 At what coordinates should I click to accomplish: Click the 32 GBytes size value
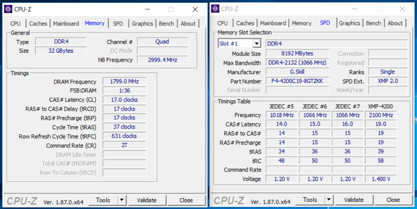point(61,51)
